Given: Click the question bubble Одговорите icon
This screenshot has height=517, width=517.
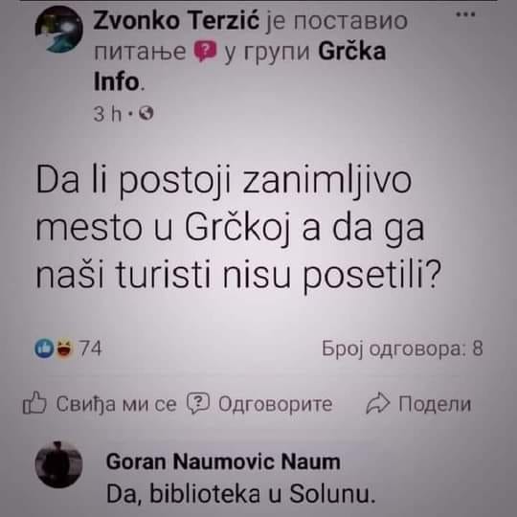Looking at the screenshot, I should [198, 403].
